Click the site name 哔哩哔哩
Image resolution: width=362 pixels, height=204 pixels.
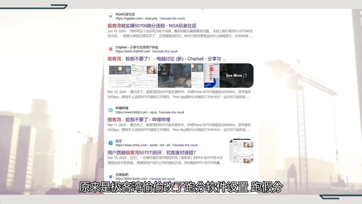pyautogui.click(x=122, y=108)
